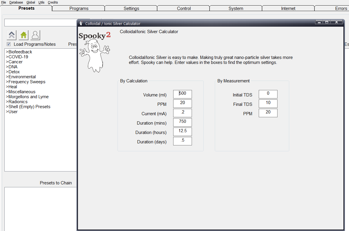Click the preset search box at top left
Image resolution: width=349 pixels, height=231 pixels.
pos(40,23)
